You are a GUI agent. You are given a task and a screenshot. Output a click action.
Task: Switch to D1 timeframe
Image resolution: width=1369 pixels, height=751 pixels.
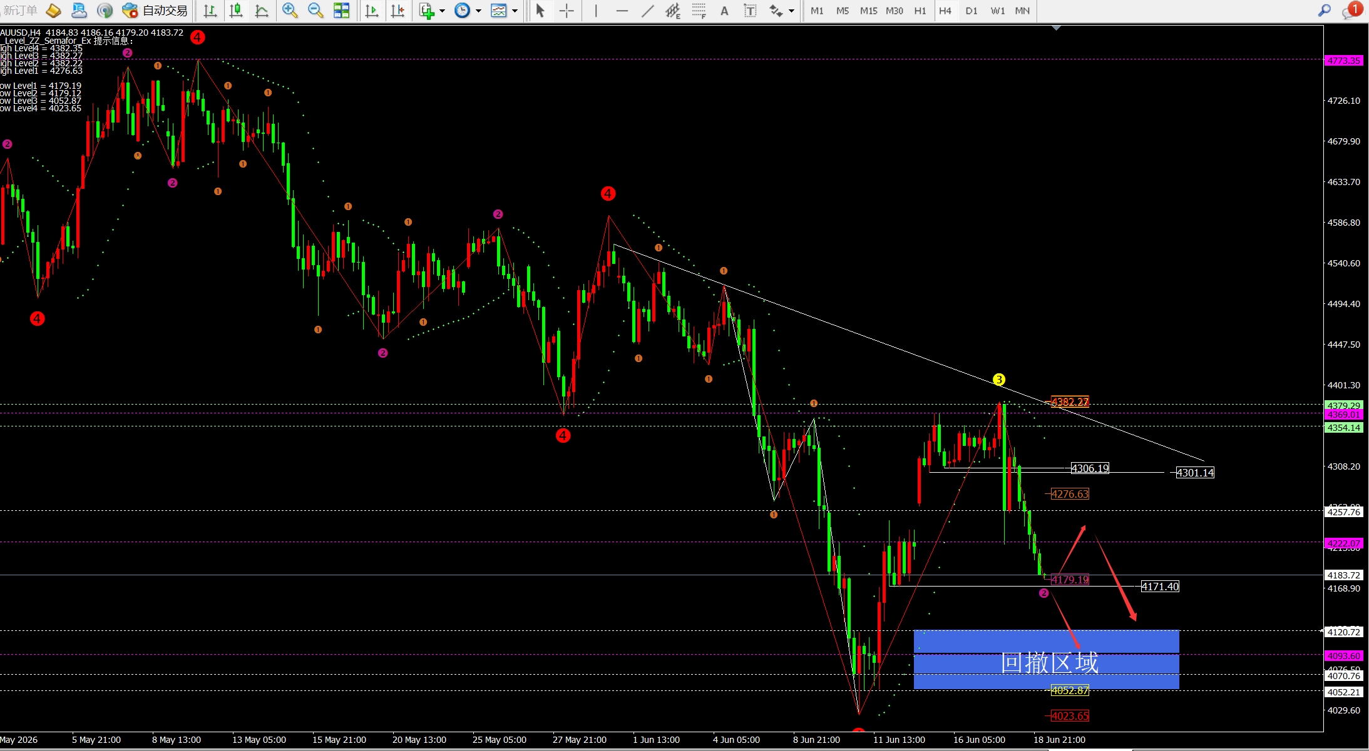972,11
